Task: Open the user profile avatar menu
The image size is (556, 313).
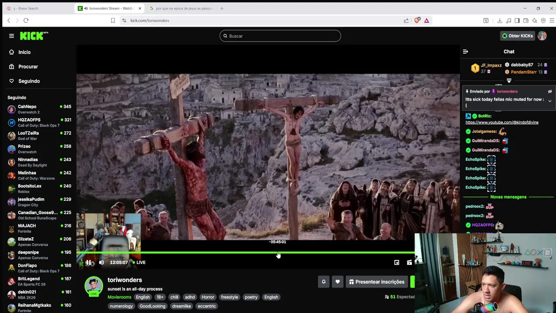Action: point(542,36)
